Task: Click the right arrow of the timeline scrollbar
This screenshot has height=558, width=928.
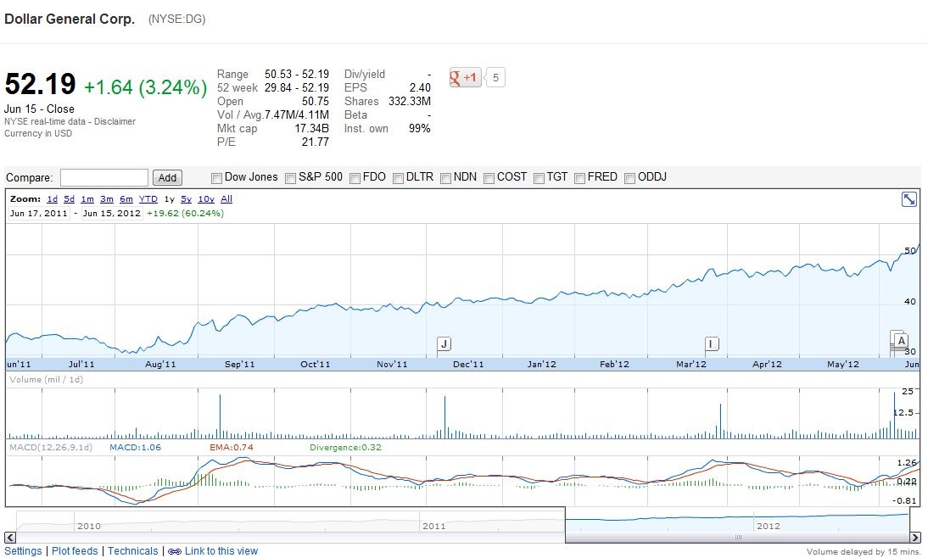Action: click(915, 538)
